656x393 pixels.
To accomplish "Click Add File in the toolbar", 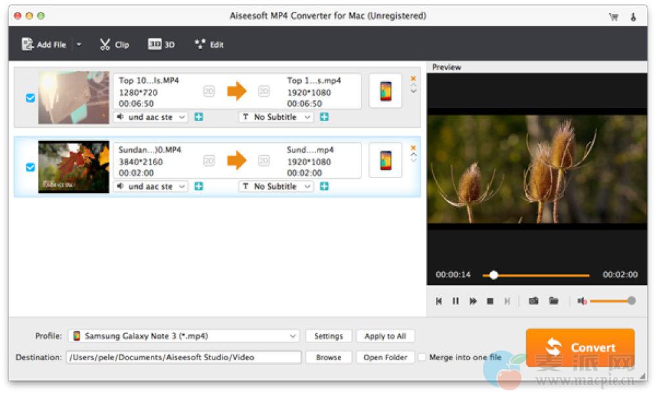I will point(44,45).
